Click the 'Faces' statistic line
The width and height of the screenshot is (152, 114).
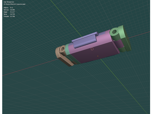(9, 14)
